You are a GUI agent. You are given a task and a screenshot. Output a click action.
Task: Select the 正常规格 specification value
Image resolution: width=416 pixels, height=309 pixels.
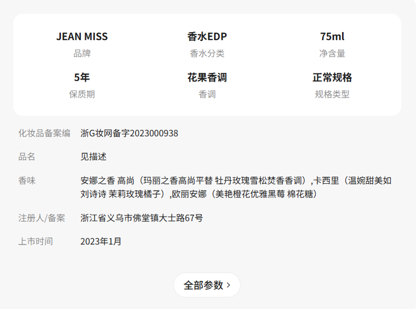(332, 77)
